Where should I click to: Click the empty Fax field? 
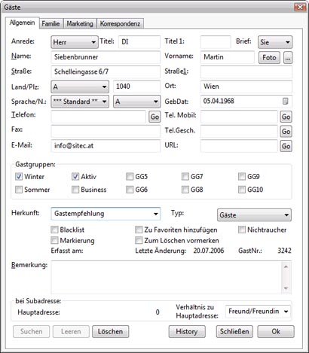pyautogui.click(x=106, y=131)
